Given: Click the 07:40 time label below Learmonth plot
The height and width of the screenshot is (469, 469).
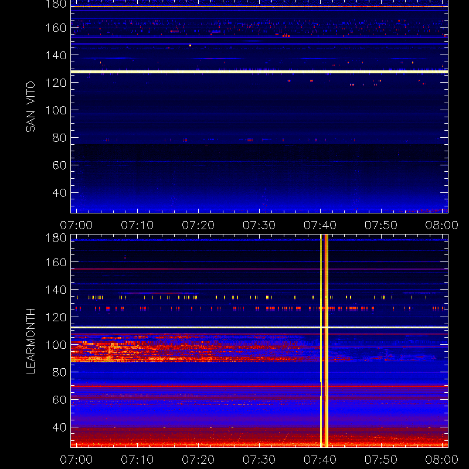Looking at the screenshot, I should 320,460.
